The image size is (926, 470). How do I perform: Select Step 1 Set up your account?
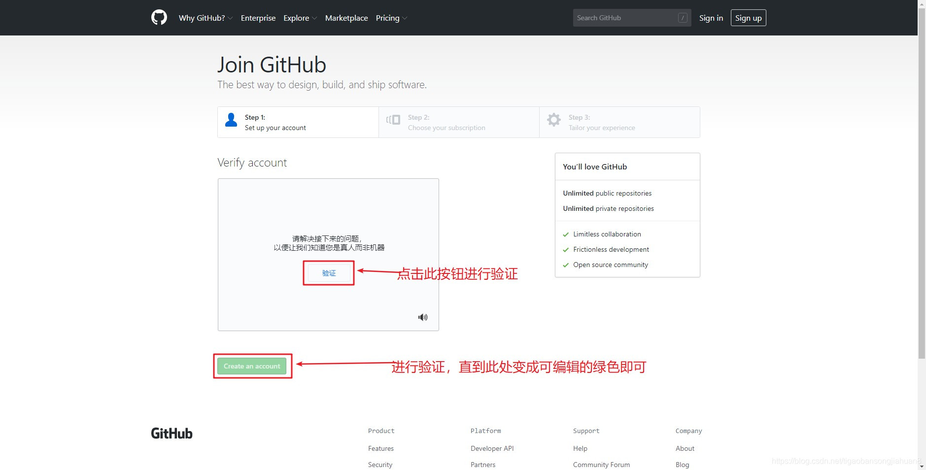point(298,122)
